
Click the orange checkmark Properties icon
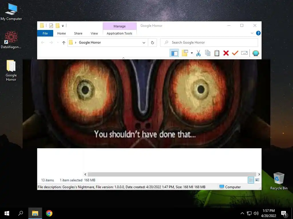point(235,53)
